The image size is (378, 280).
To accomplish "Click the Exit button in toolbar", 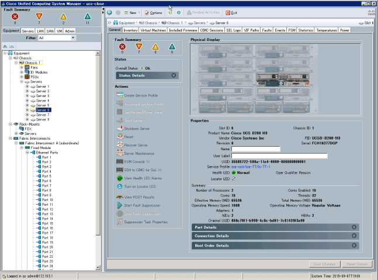I will (x=231, y=12).
